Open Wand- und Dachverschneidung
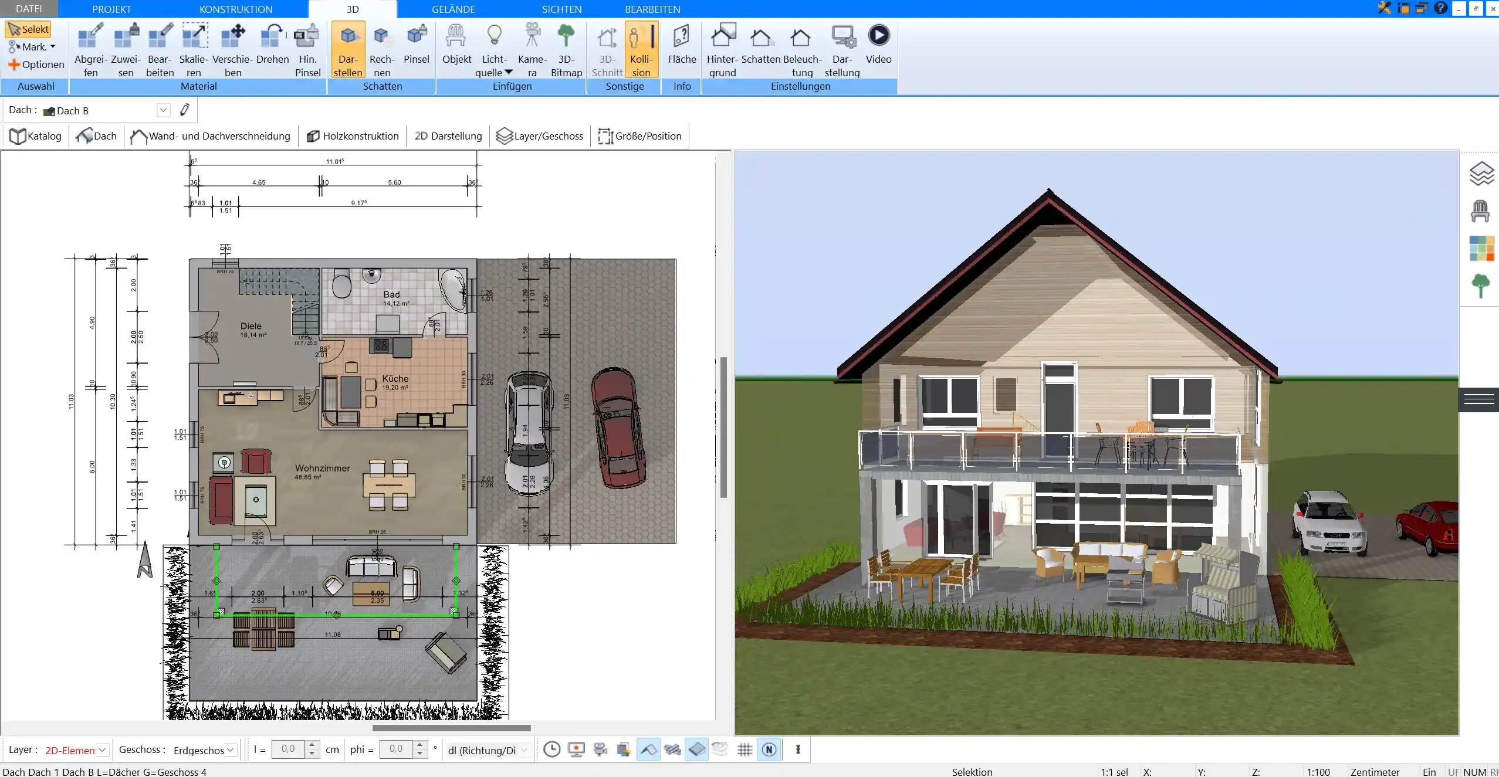The width and height of the screenshot is (1499, 777). 210,136
